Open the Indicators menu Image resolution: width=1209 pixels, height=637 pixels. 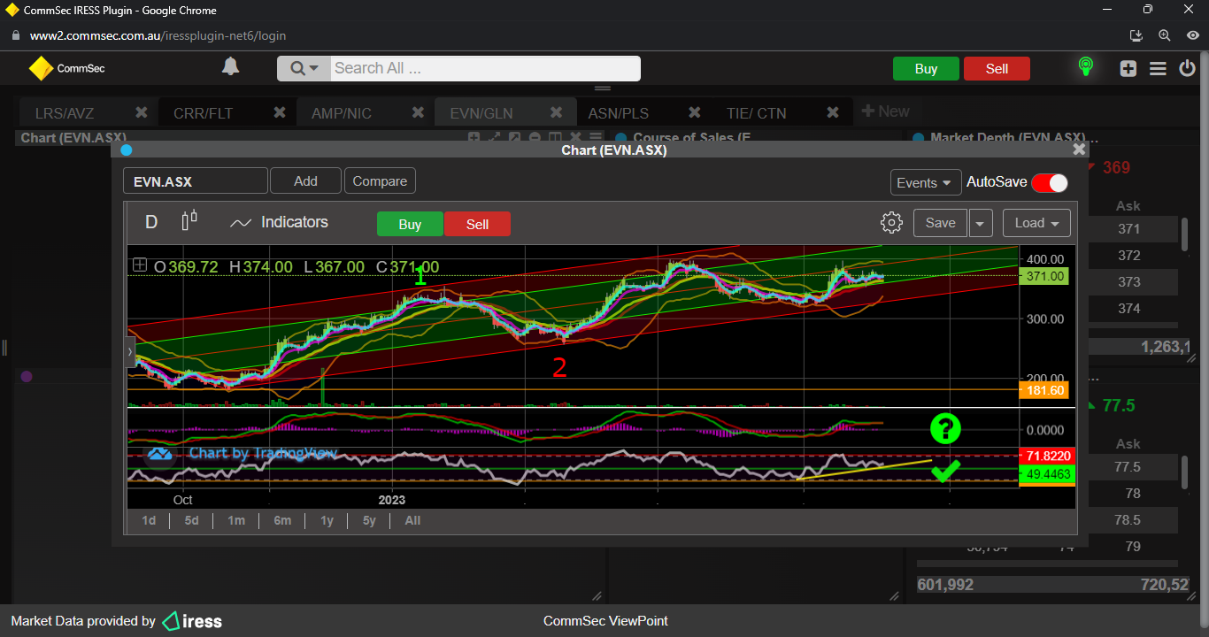pyautogui.click(x=279, y=223)
